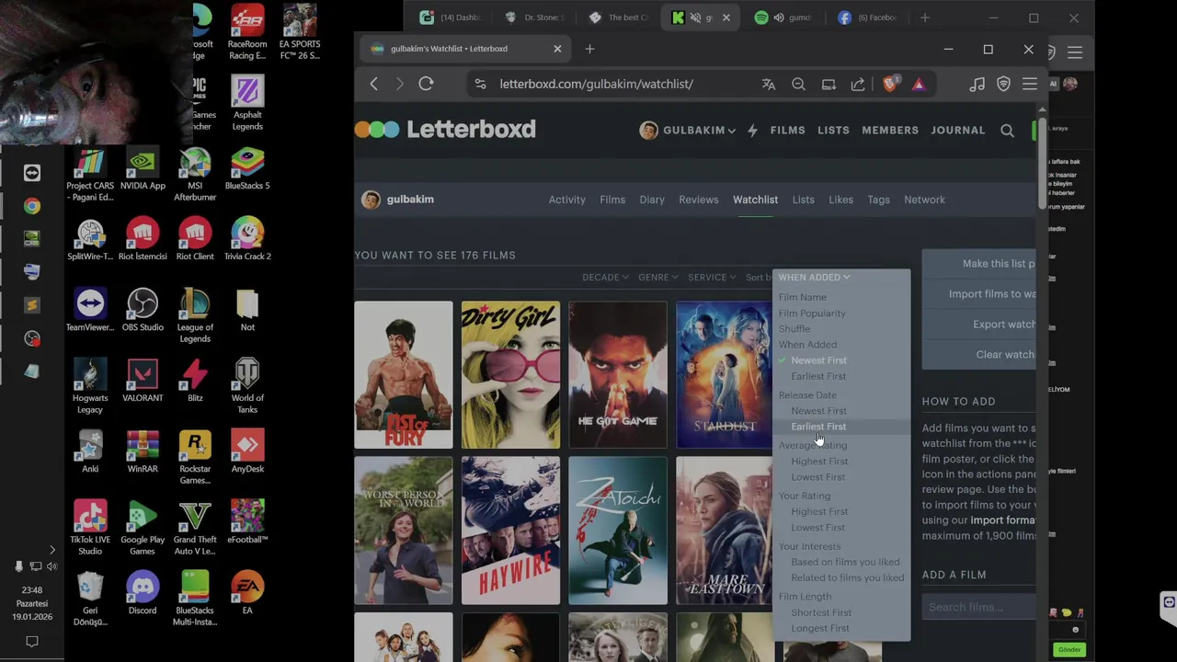
Task: Open OBS Studio desktop shortcut
Action: click(143, 310)
